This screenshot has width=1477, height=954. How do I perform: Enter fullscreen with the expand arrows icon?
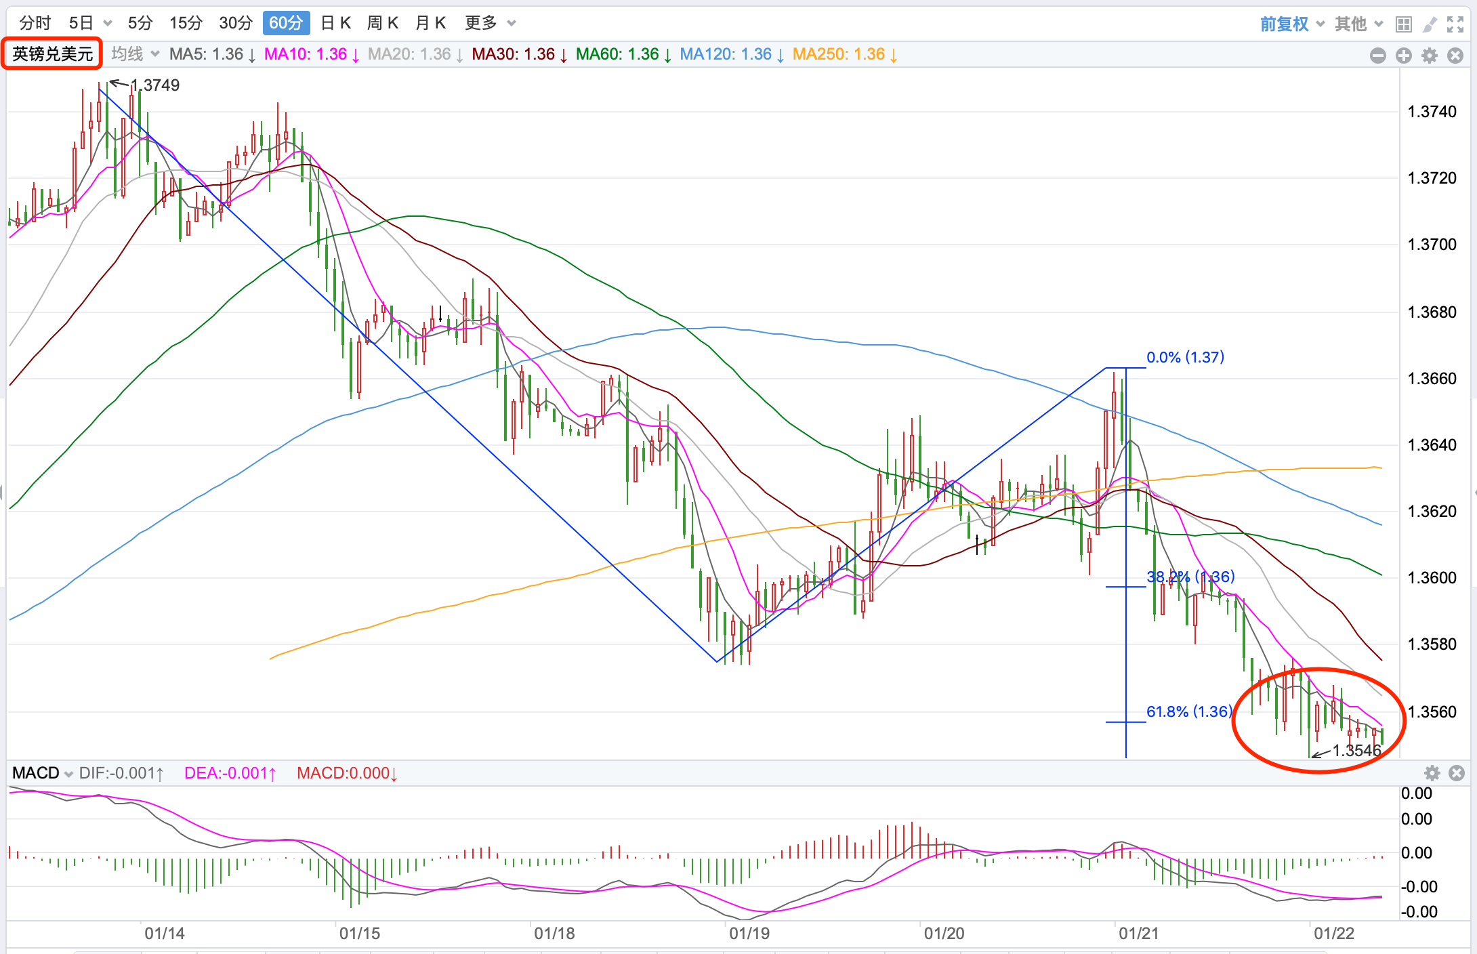click(x=1455, y=25)
